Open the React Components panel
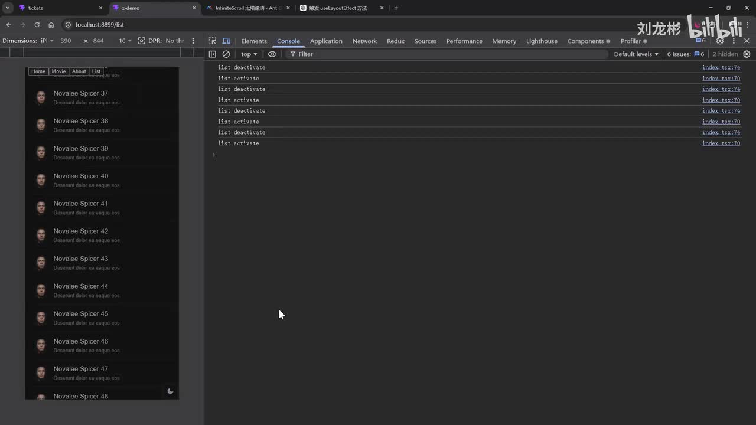756x425 pixels. pos(589,41)
